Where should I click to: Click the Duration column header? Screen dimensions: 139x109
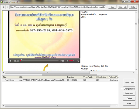coord(74,77)
